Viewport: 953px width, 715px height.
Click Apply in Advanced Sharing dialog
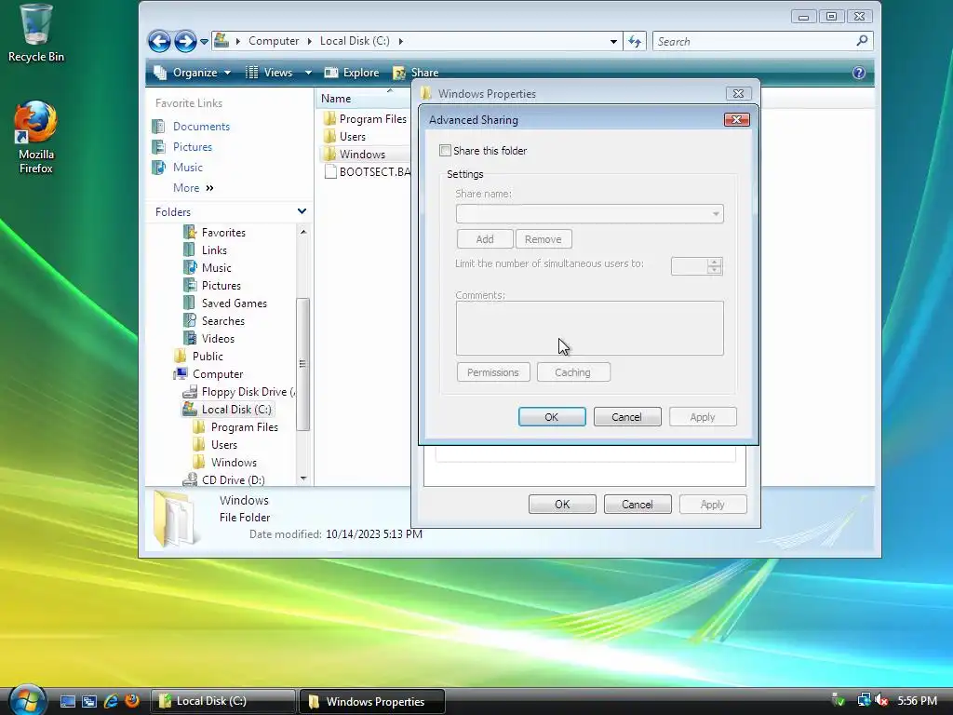[x=703, y=417]
